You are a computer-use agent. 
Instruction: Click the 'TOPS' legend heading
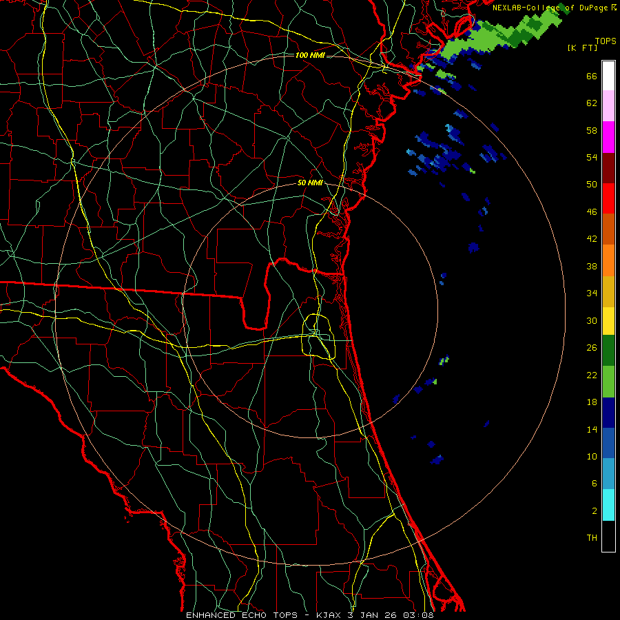tap(606, 41)
